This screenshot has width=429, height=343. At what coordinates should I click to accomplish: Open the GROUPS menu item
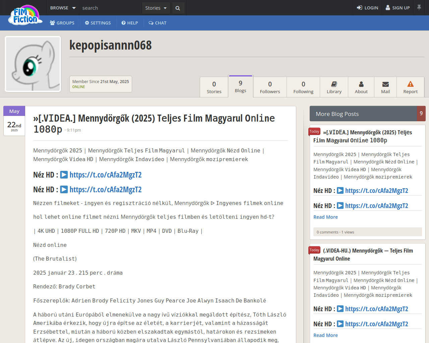coord(62,23)
